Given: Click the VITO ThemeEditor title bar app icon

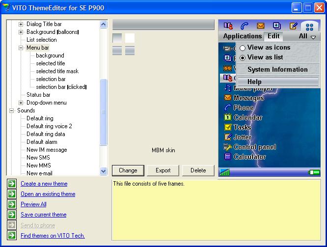Looking at the screenshot, I should pyautogui.click(x=6, y=8).
